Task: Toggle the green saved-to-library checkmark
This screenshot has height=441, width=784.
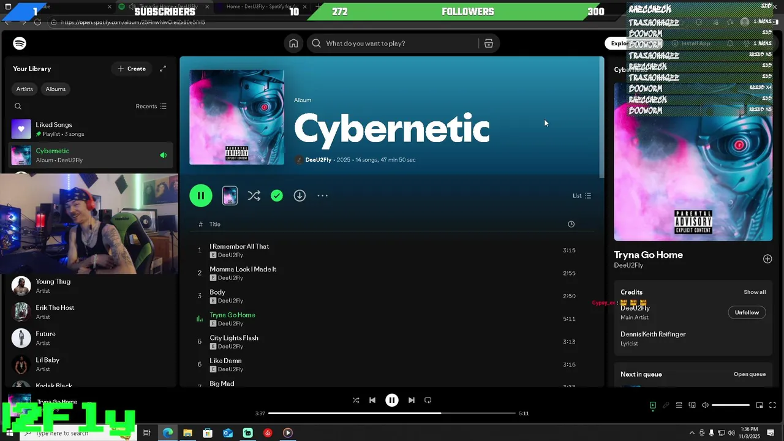Action: click(x=277, y=195)
